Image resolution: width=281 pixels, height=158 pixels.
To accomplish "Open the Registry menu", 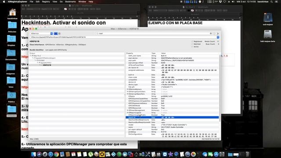I will (46, 2).
